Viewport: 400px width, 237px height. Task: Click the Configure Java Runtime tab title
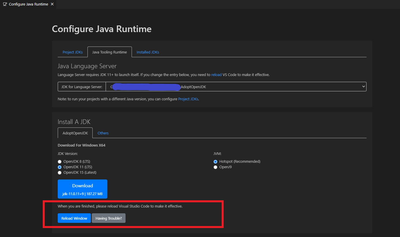coord(28,4)
